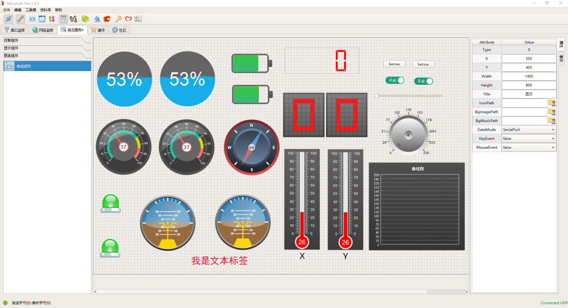Image resolution: width=568 pixels, height=308 pixels.
Task: Click the left 'button' widget on canvas
Action: coord(394,64)
